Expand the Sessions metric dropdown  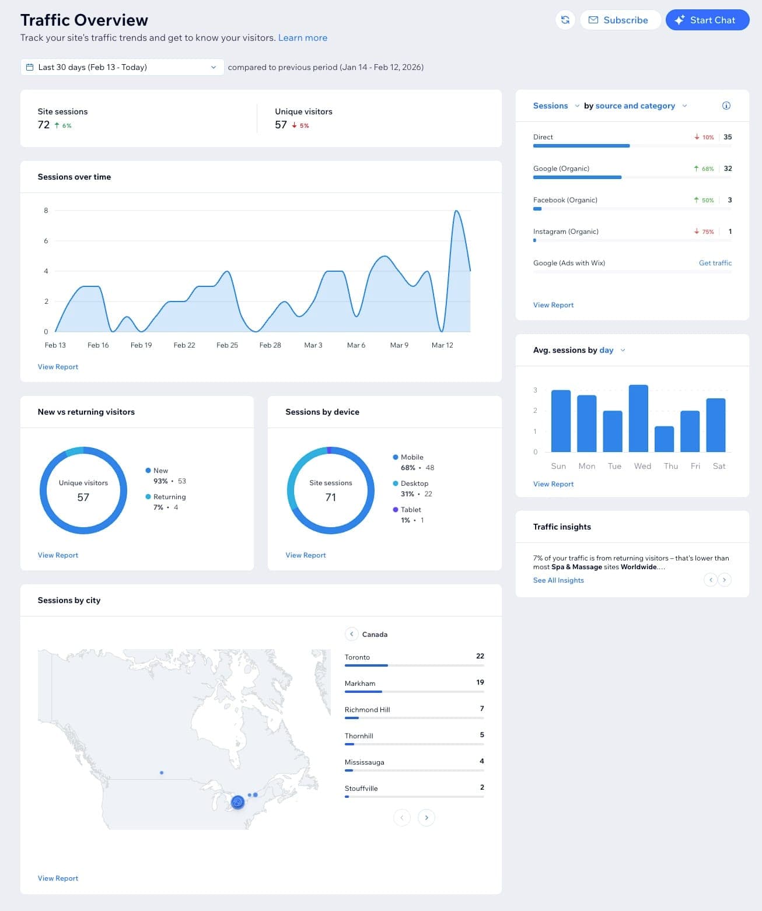pos(578,106)
